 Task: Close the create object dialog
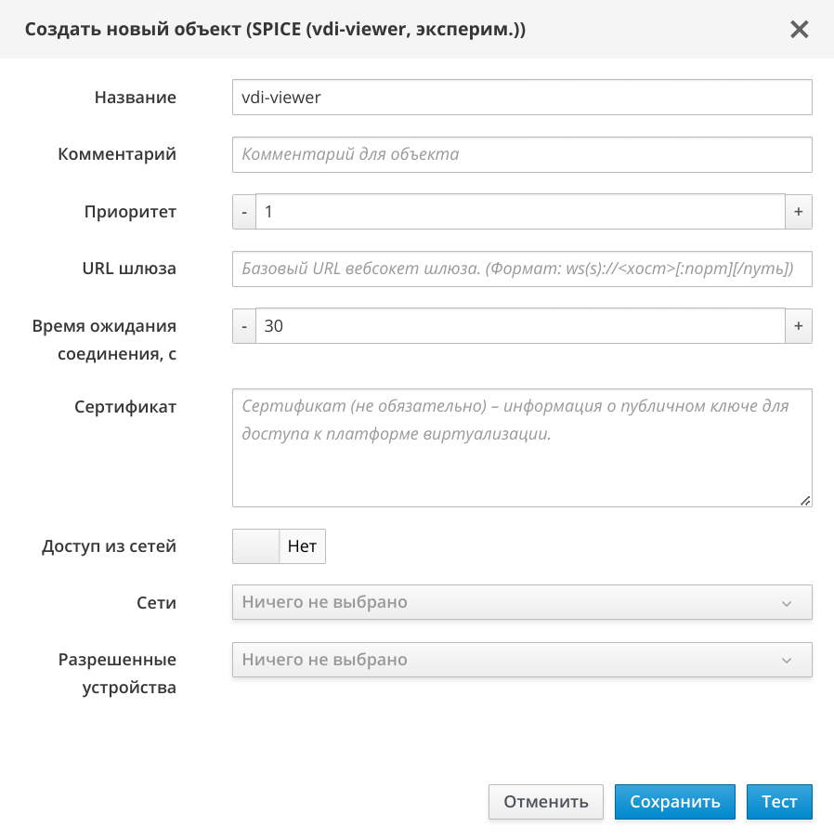click(x=799, y=30)
